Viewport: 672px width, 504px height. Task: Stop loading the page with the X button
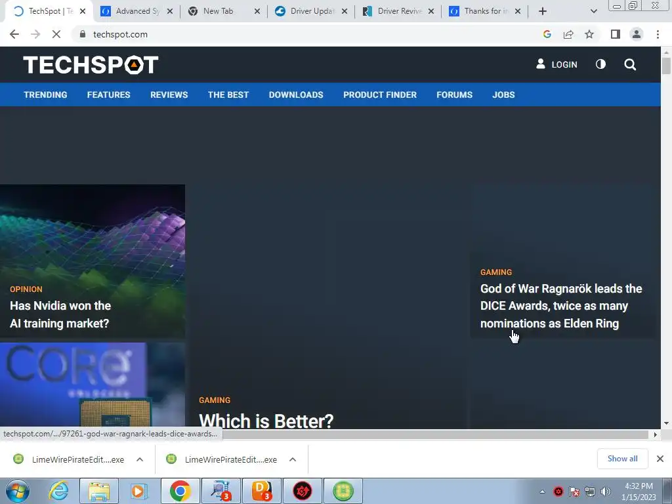[x=56, y=34]
